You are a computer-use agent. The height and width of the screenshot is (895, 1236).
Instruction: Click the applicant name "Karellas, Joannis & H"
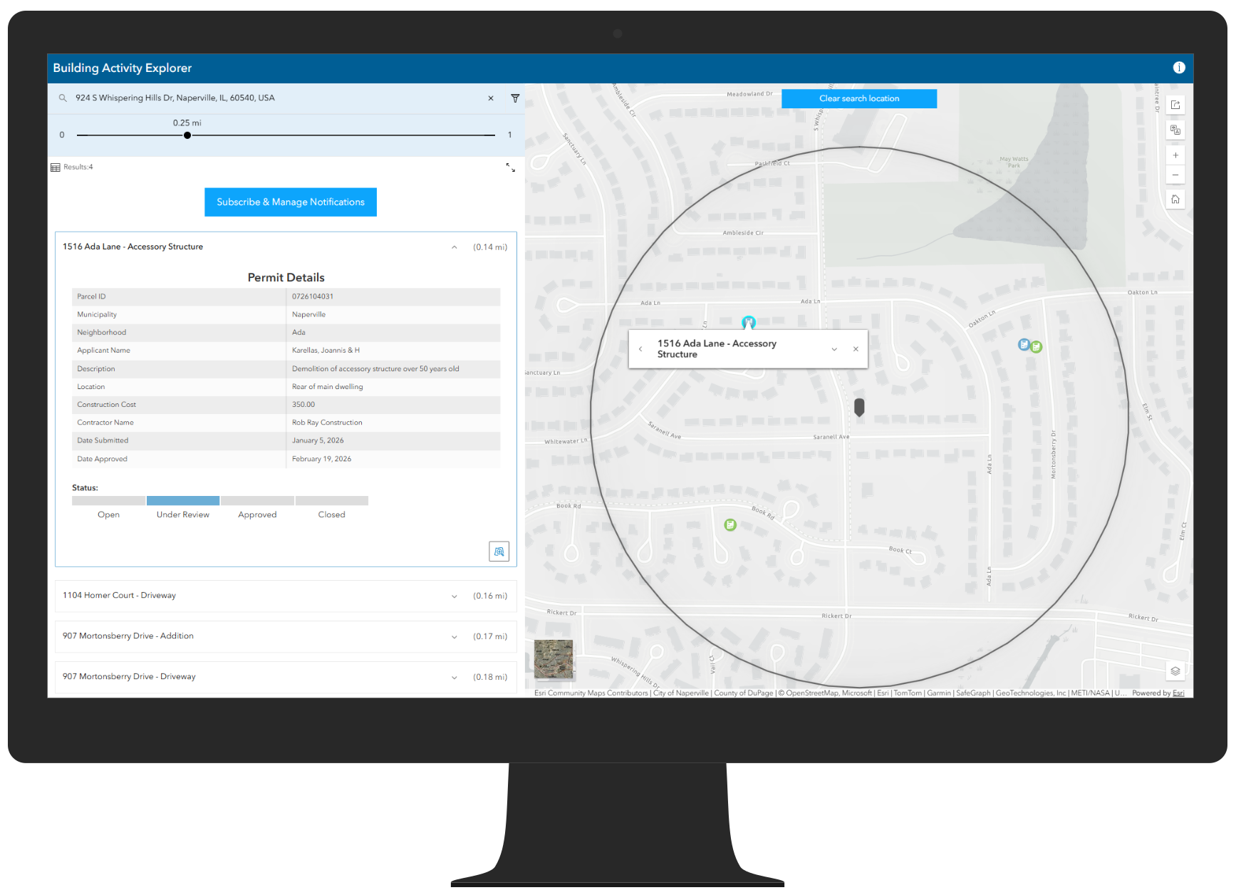[x=326, y=351]
